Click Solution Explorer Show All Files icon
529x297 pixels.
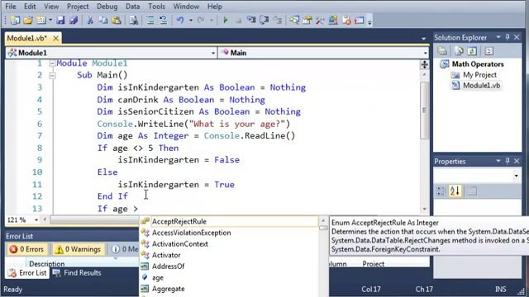click(459, 51)
